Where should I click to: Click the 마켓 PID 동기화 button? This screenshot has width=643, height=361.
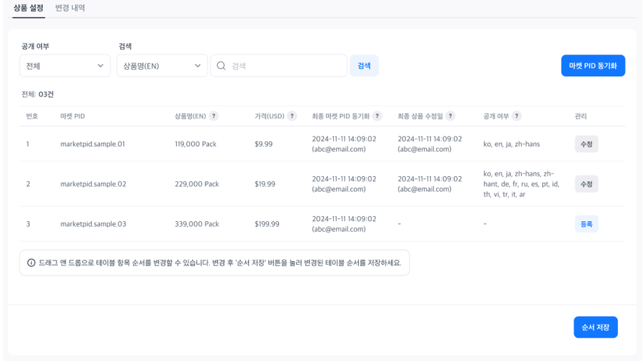click(593, 66)
